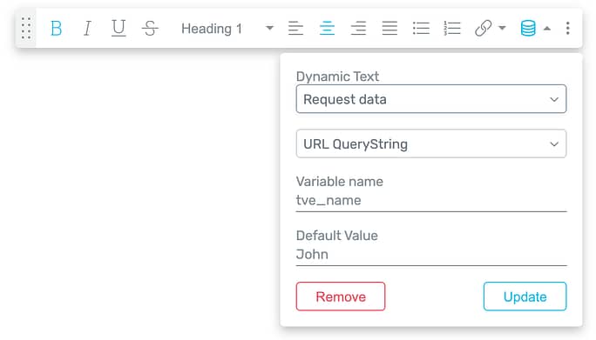
Task: Click the Dynamic Text label
Action: (x=337, y=77)
